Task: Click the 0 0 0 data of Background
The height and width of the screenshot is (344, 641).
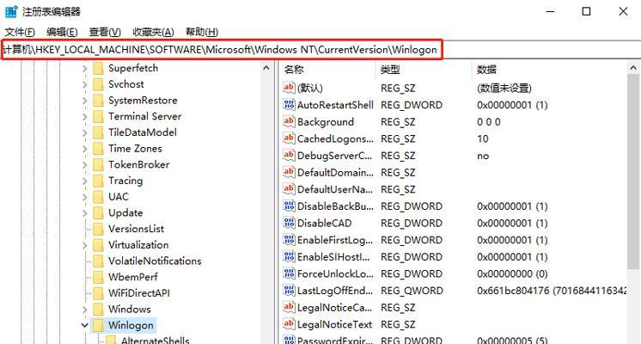Action: coord(489,122)
